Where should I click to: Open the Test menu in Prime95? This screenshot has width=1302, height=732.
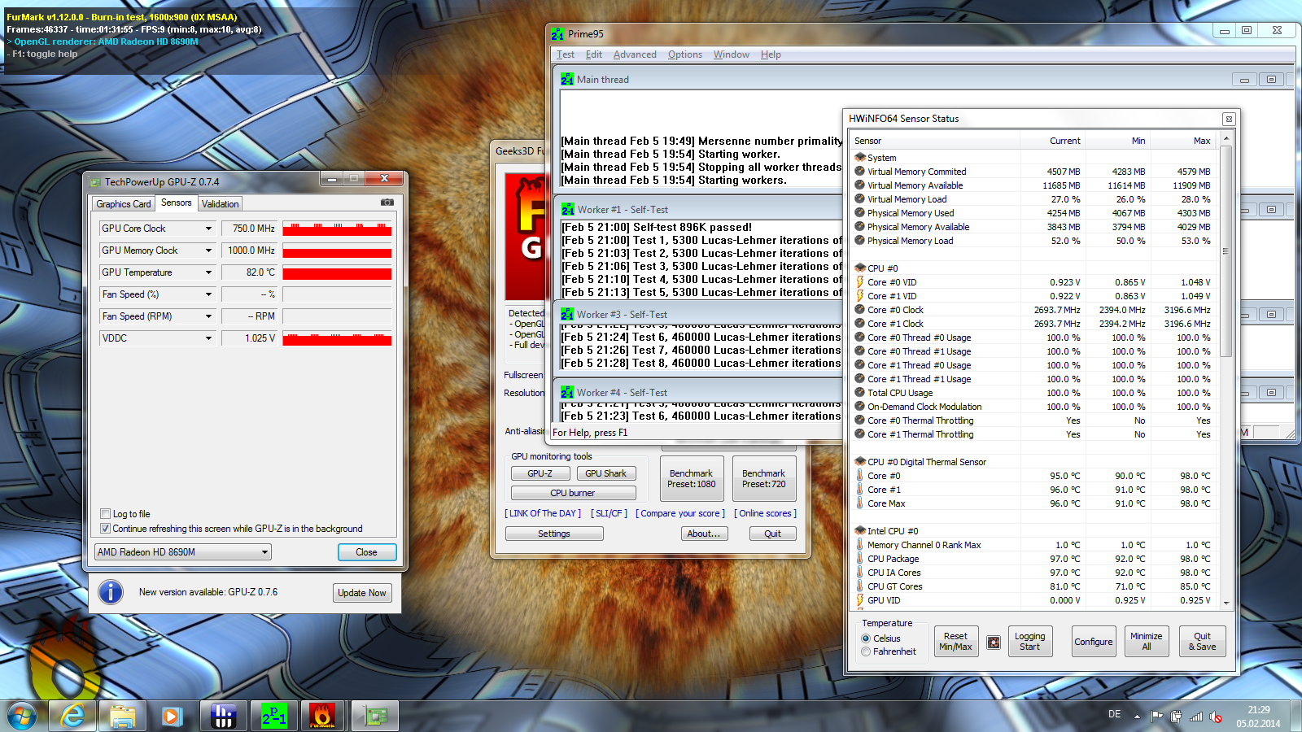pos(566,54)
